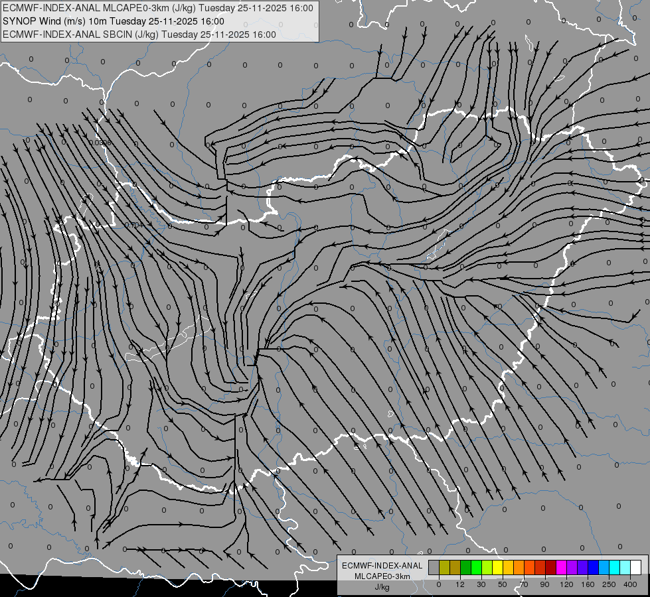Click the SYNOP Wind 10m title line
The height and width of the screenshot is (597, 650).
[x=114, y=21]
